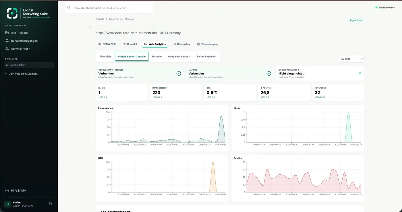This screenshot has height=212, width=402.
Task: Select the Dein Foto Dein Moment project
Action: (x=23, y=74)
